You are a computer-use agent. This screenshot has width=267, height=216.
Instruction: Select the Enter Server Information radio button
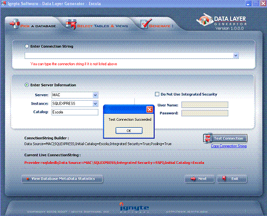click(x=27, y=85)
